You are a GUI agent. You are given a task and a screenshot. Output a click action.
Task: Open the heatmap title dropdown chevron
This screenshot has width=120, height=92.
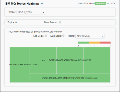click(42, 4)
